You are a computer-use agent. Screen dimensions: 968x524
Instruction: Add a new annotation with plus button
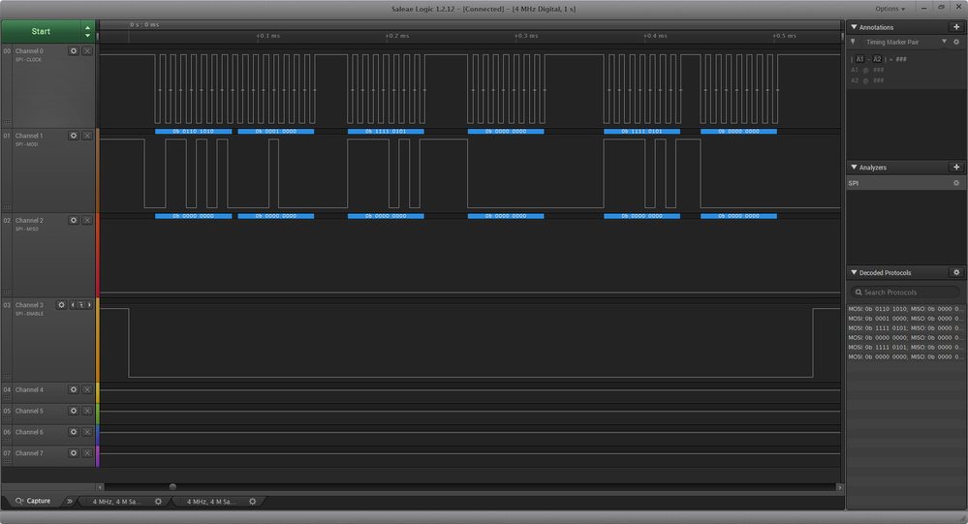pyautogui.click(x=956, y=27)
